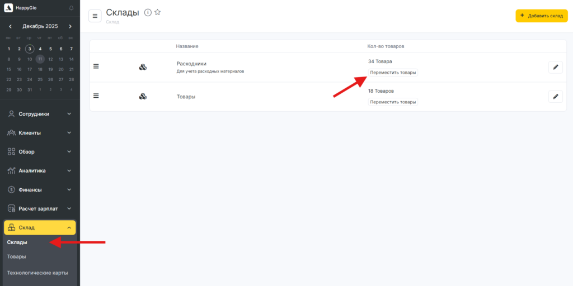Click Переместить товары for Расходники
This screenshot has height=286, width=573.
(393, 73)
